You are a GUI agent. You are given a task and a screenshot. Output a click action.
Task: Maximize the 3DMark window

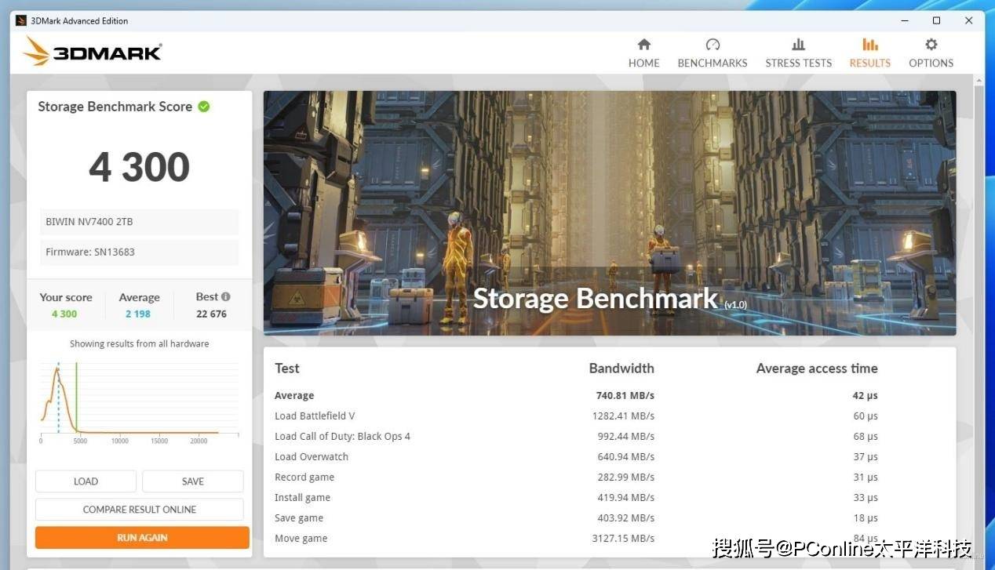tap(937, 20)
